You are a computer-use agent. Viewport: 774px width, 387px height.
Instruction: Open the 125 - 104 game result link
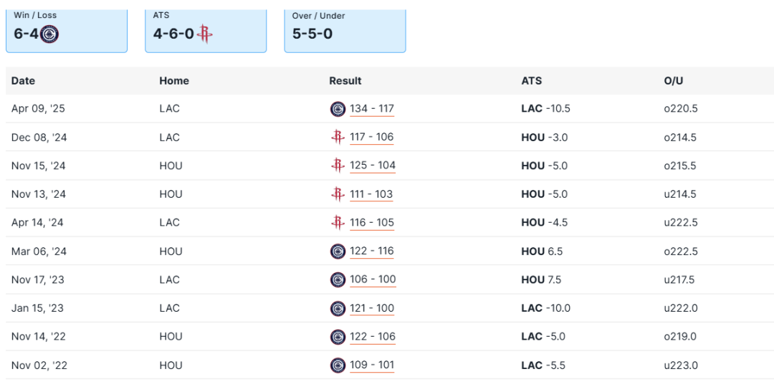coord(373,166)
